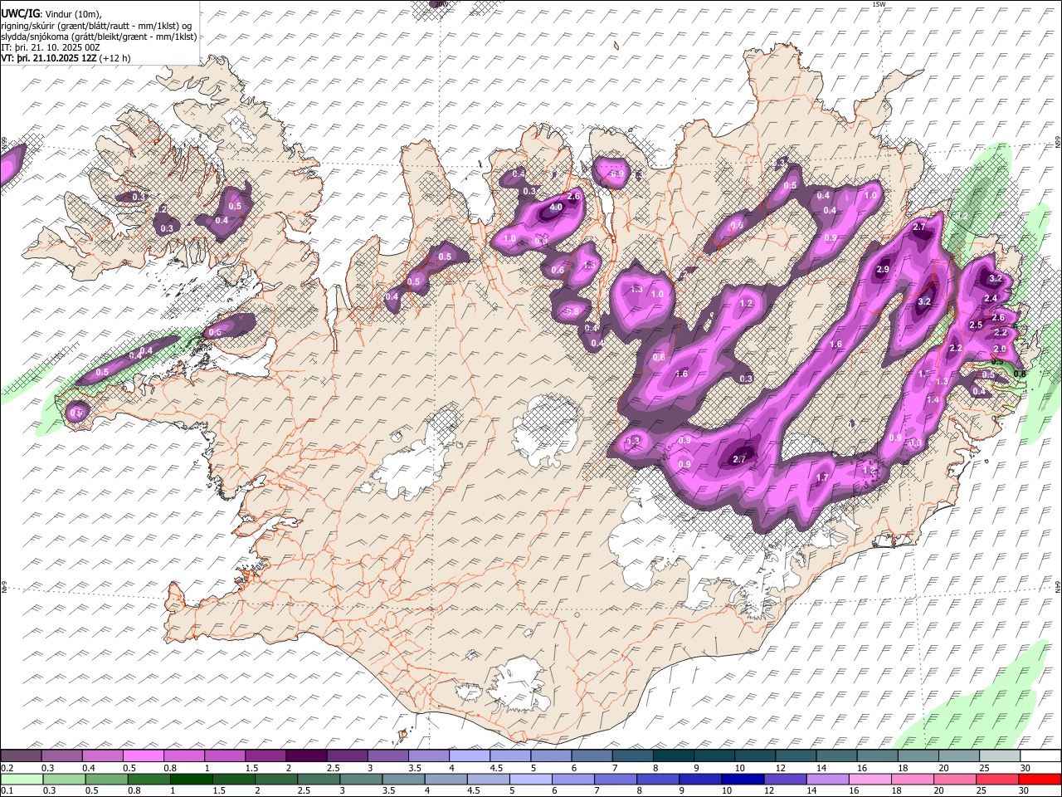The width and height of the screenshot is (1062, 797).
Task: Click the line starting "rigning/skúrir" in header
Action: [96, 25]
